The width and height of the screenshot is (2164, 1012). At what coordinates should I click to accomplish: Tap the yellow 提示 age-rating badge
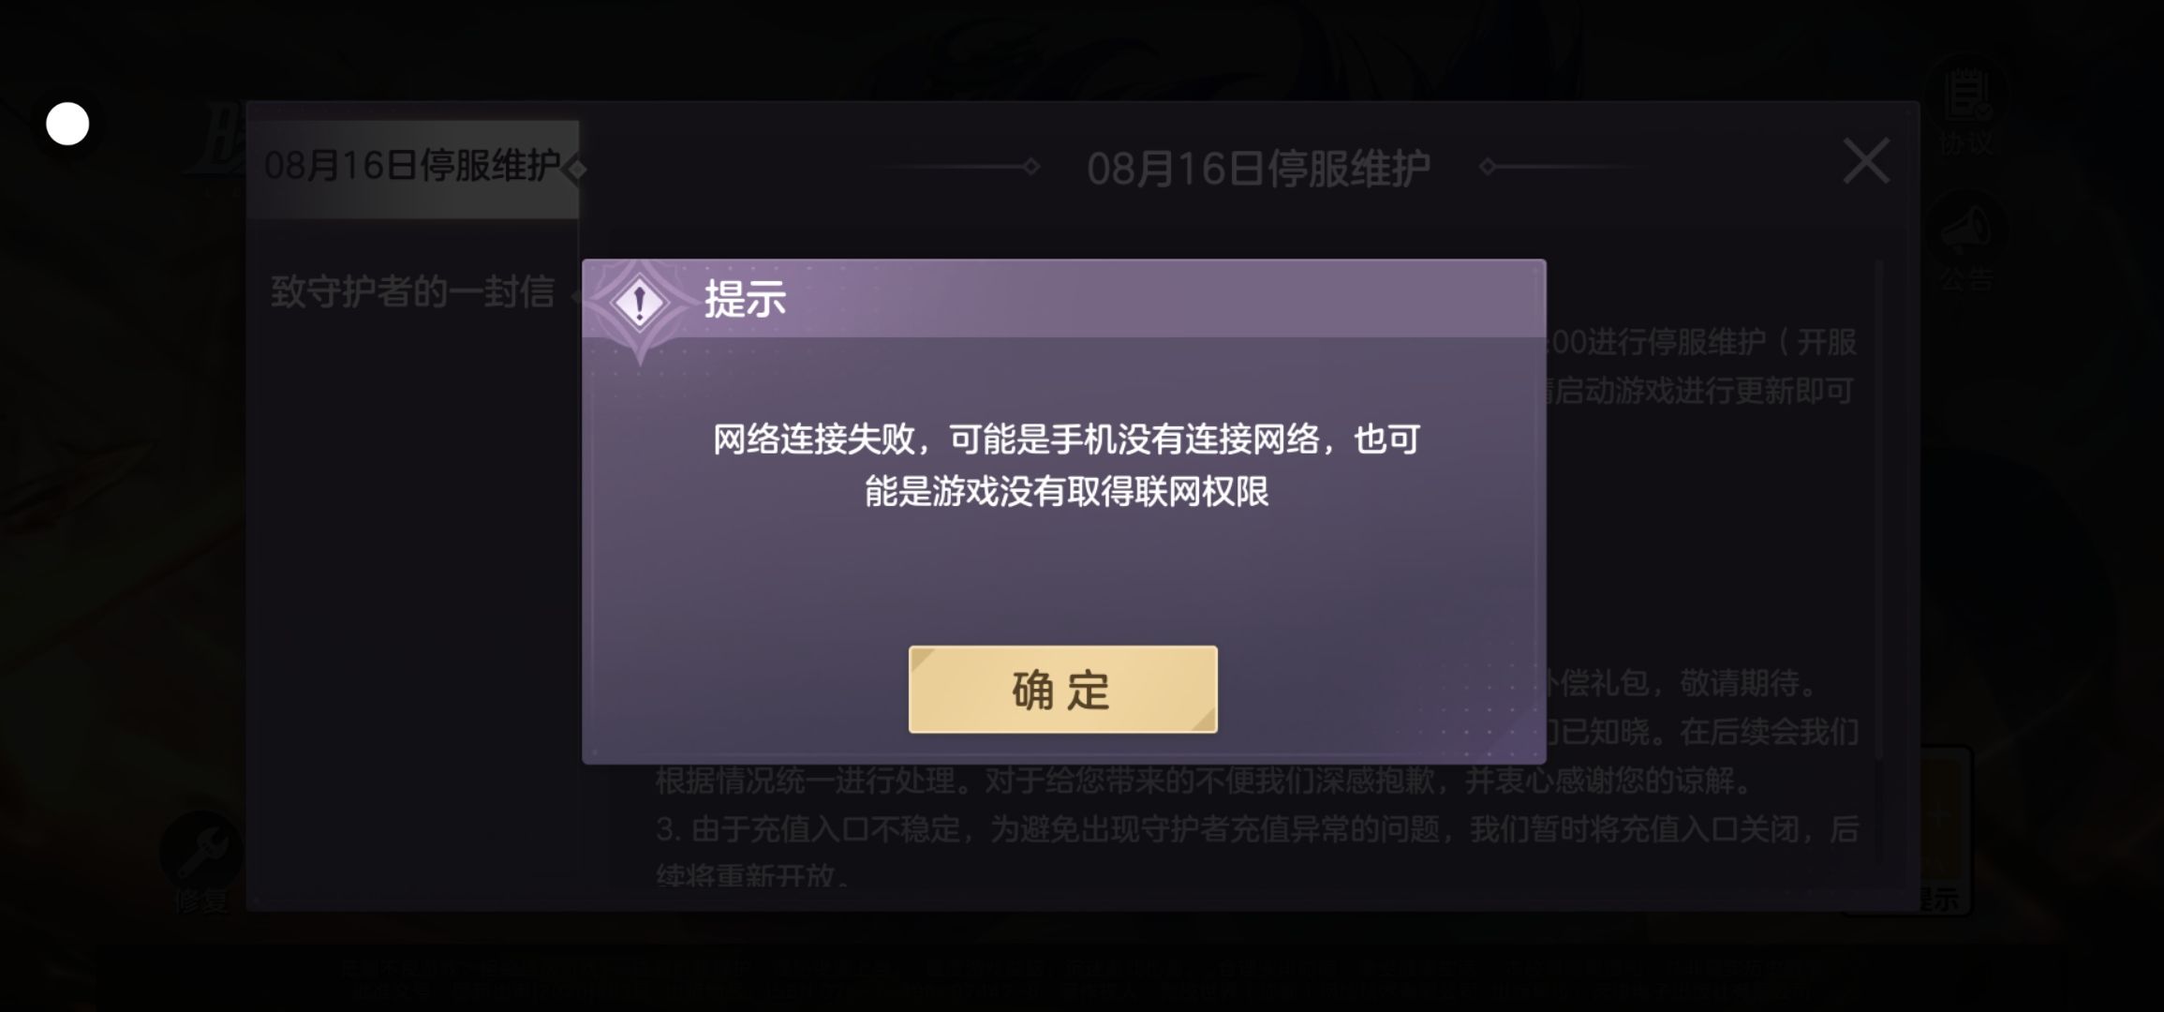click(1944, 829)
